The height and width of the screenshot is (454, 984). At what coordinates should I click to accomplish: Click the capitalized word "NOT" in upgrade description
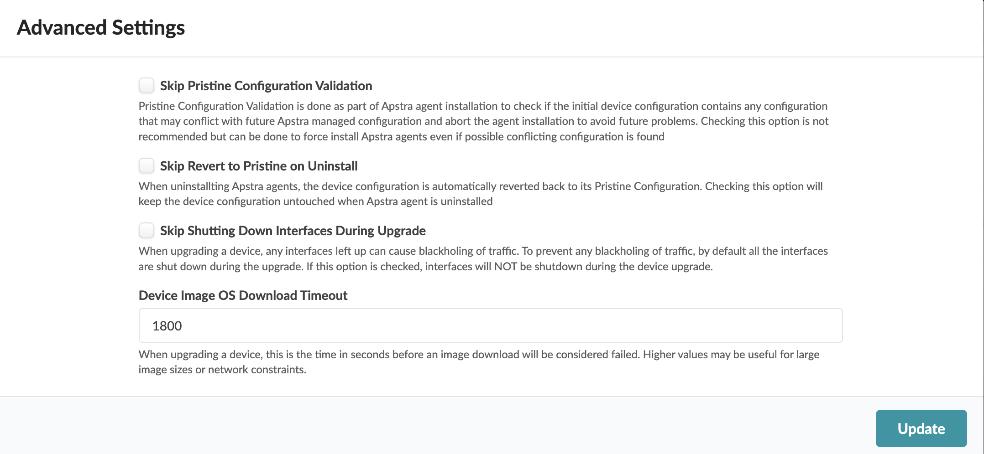coord(505,266)
